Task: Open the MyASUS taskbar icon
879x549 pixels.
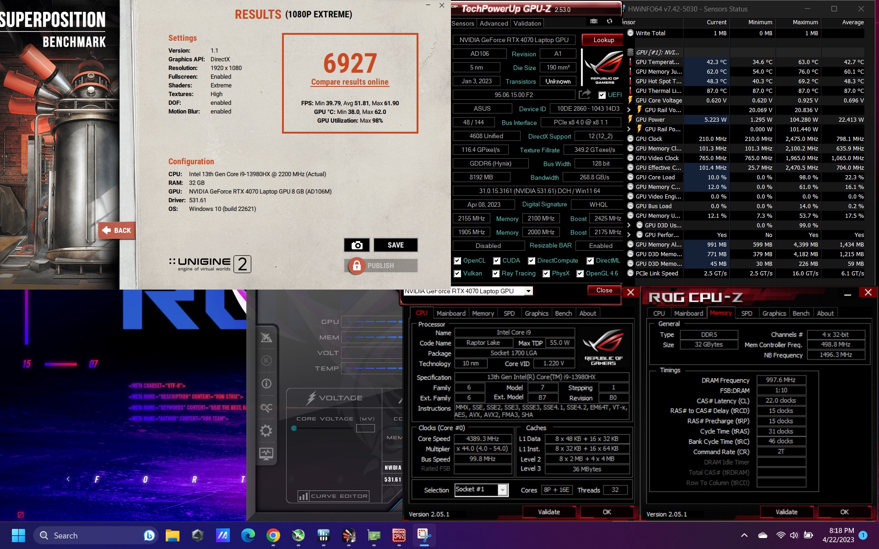Action: coord(223,535)
